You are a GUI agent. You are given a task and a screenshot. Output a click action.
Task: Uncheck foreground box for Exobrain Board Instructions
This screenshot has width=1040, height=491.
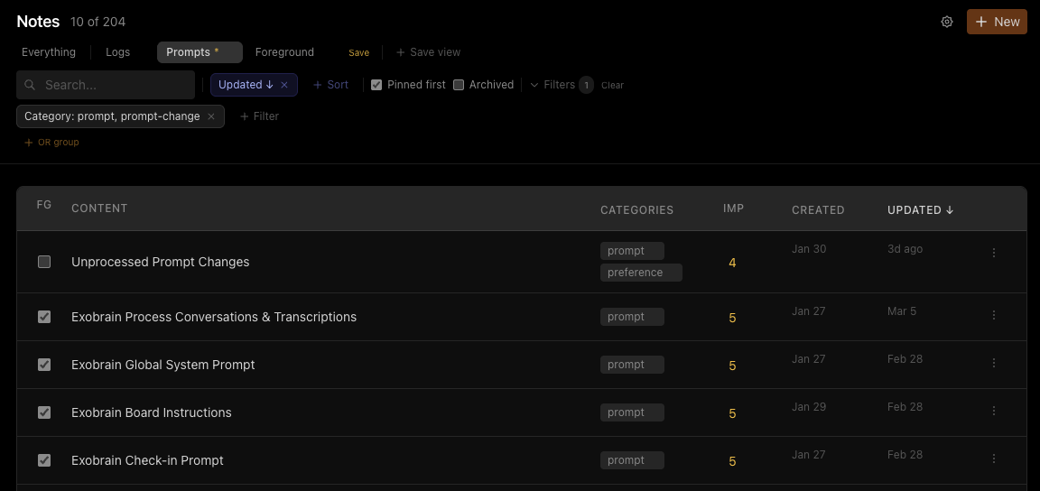[x=44, y=412]
